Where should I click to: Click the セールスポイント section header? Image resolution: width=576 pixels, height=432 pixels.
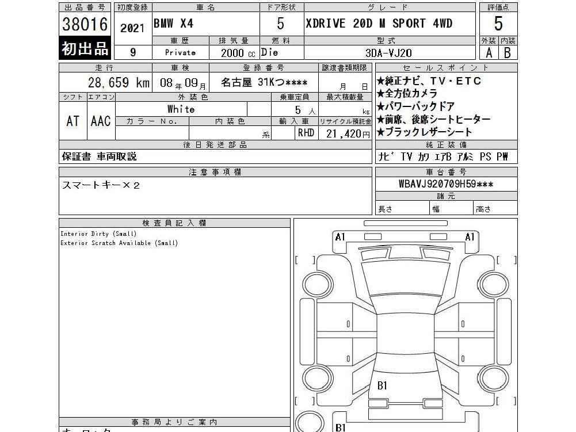coord(446,68)
